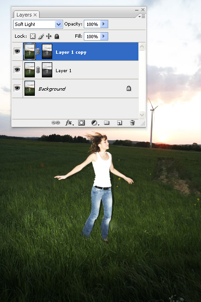Create a new layer with the page icon
Viewport: 201px width, 302px height.
(x=120, y=123)
